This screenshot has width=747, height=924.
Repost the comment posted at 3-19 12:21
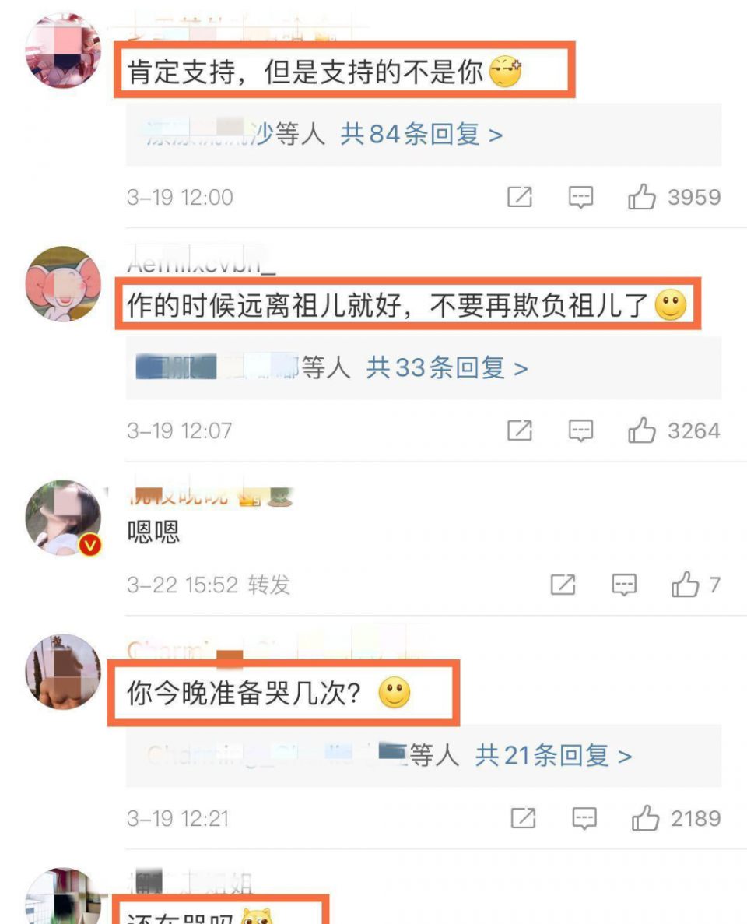pyautogui.click(x=523, y=818)
